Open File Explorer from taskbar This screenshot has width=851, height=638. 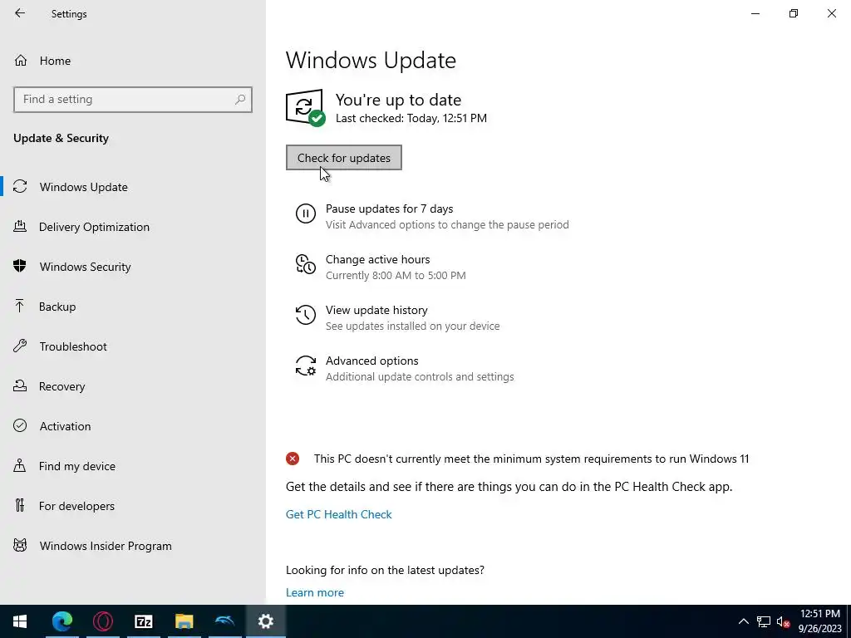[x=184, y=621]
